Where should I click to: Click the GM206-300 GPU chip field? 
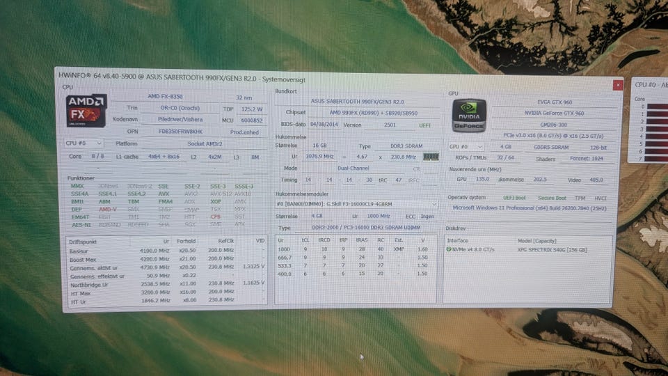555,125
